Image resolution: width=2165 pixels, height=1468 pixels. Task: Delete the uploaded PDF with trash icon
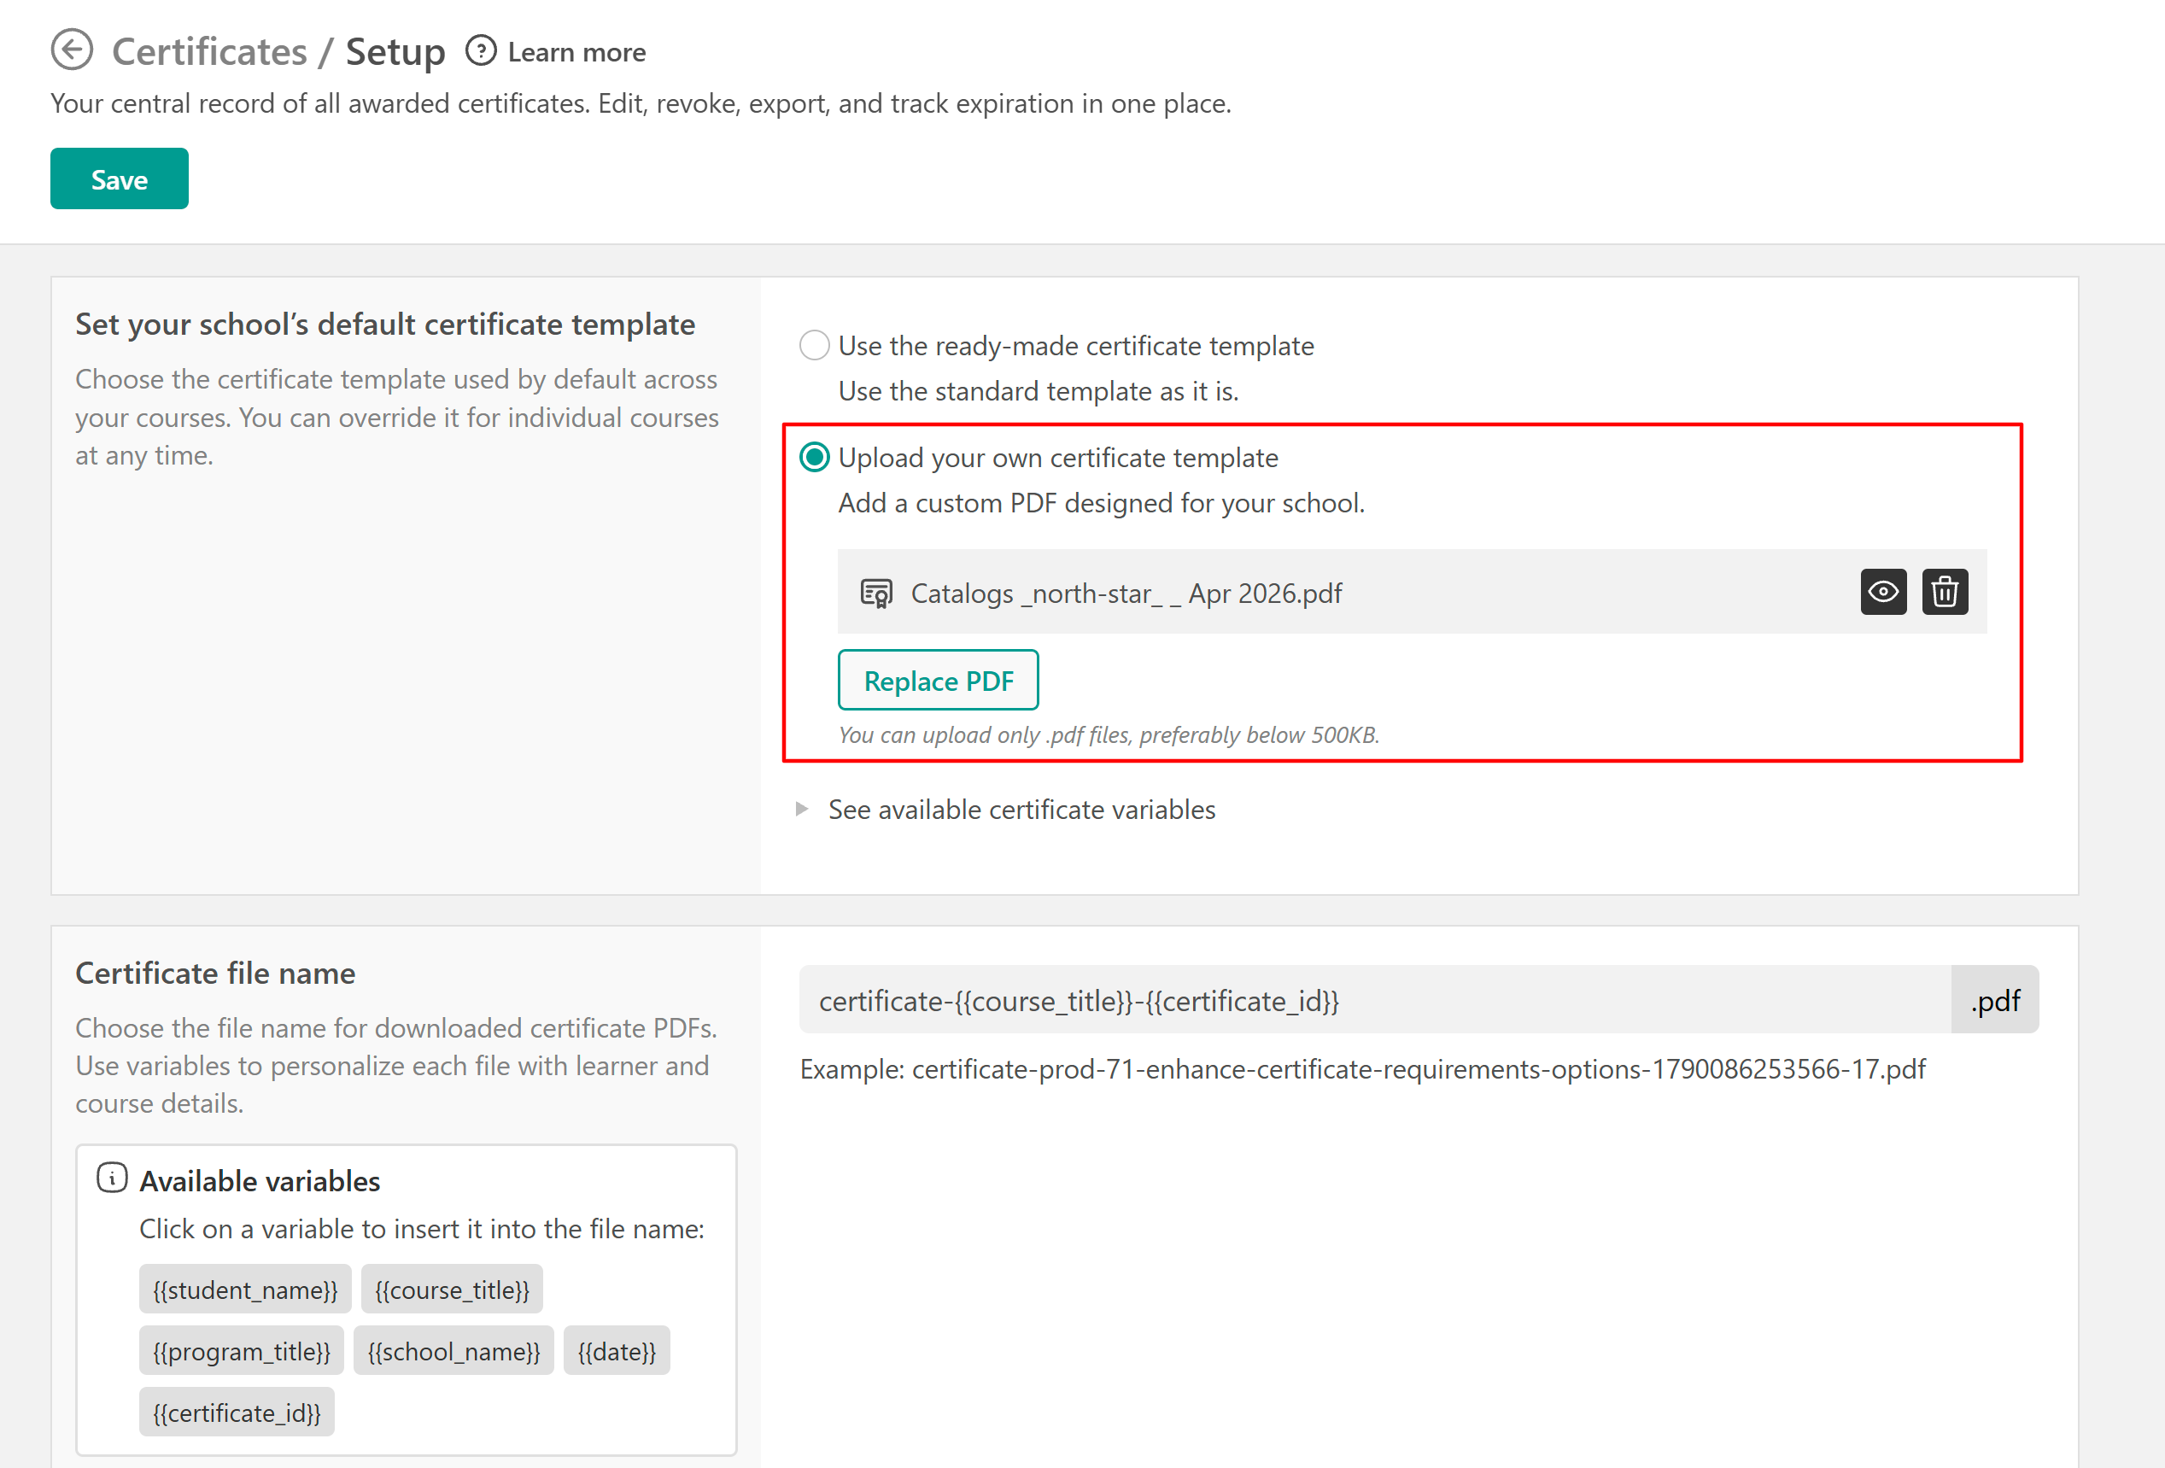[x=1944, y=592]
